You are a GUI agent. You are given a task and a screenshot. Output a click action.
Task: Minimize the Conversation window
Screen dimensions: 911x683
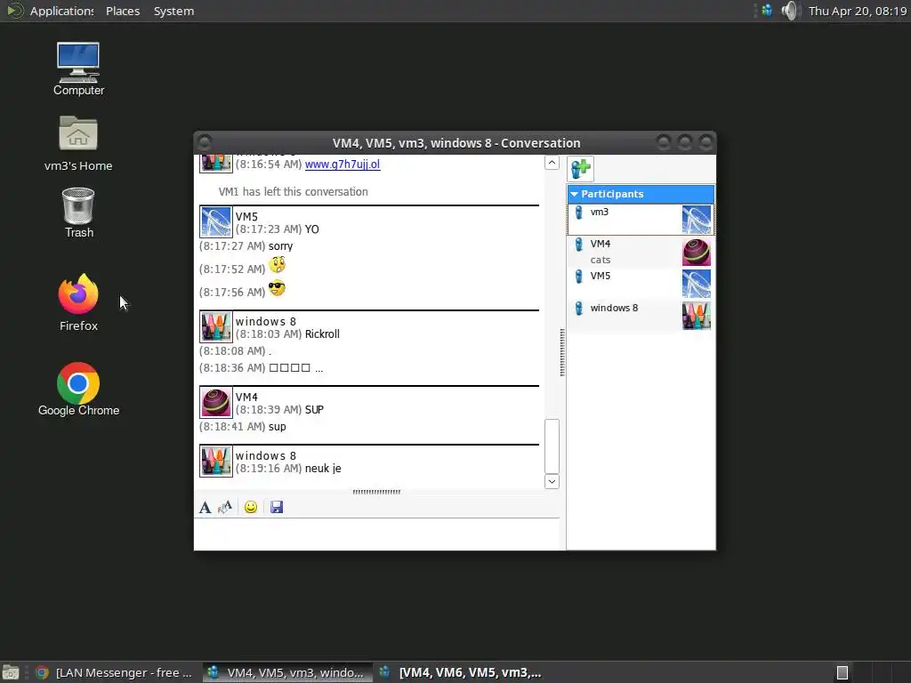pyautogui.click(x=664, y=142)
